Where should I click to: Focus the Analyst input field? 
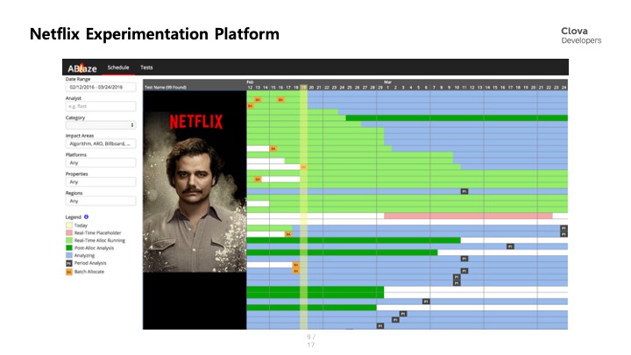click(100, 106)
